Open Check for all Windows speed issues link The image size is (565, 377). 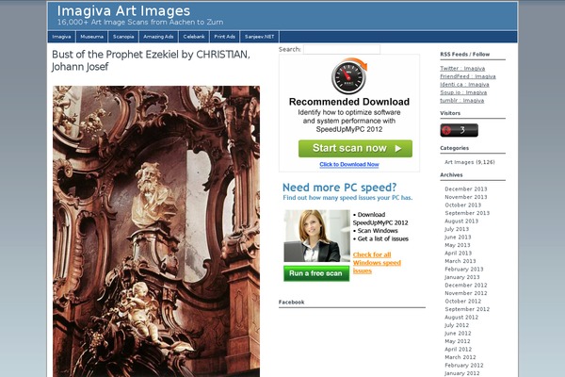377,263
